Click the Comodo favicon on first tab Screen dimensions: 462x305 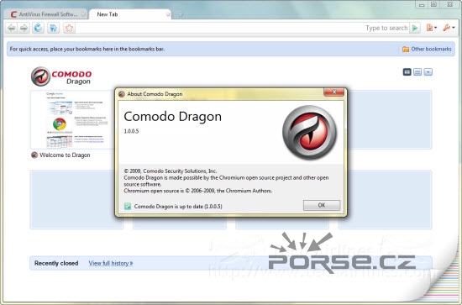13,14
